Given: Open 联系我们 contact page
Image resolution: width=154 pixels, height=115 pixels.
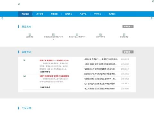Looking at the screenshot, I should (112, 14).
